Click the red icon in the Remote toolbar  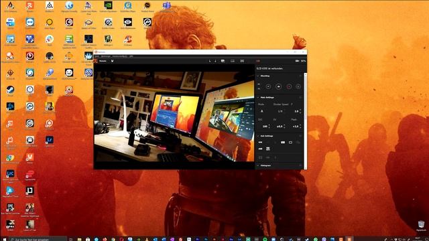[x=257, y=61]
